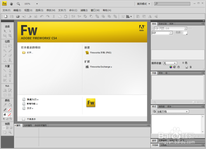Switch to the History tab in Optimize panel

pos(162,24)
